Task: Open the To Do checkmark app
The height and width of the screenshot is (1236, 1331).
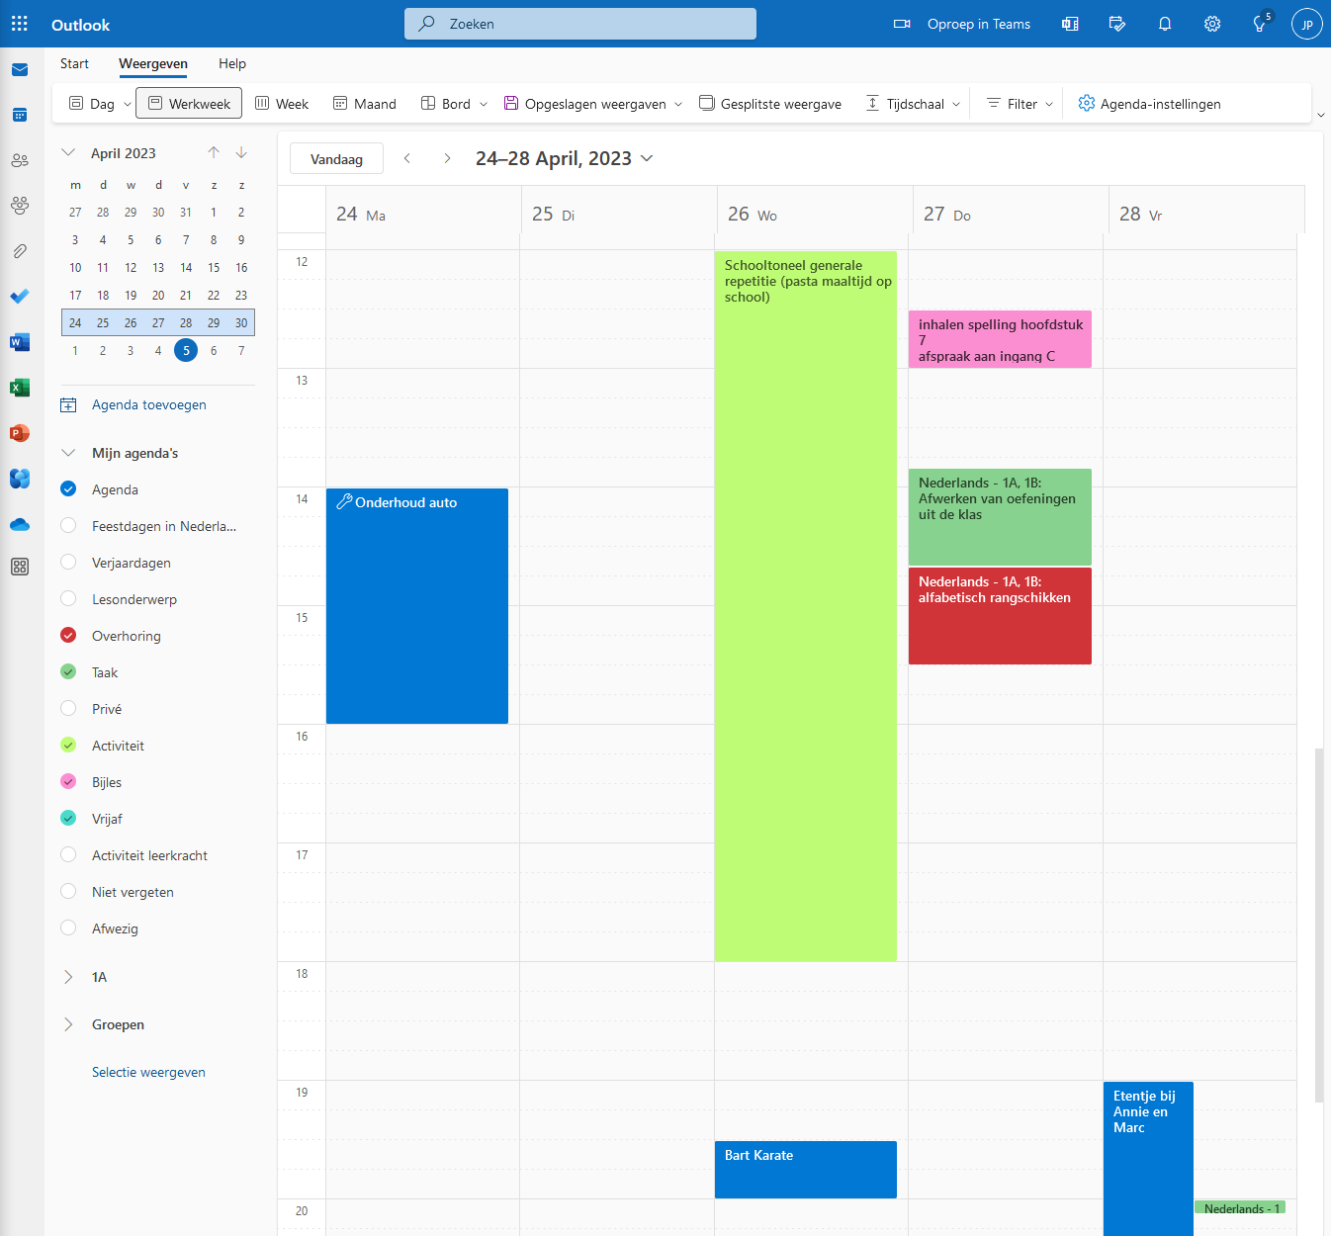Action: [20, 297]
